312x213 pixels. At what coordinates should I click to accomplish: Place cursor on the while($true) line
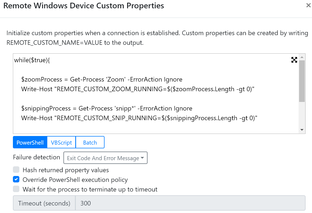pos(32,60)
